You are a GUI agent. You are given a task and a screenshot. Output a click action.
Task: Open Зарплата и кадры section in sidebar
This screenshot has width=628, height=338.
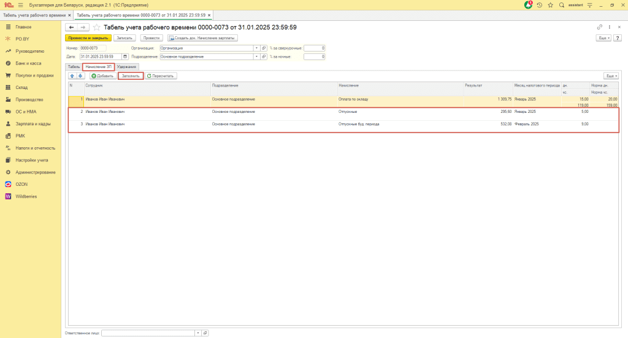pyautogui.click(x=33, y=123)
